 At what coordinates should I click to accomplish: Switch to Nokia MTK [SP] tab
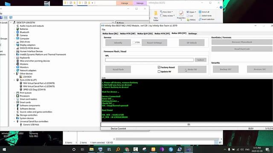point(128,34)
